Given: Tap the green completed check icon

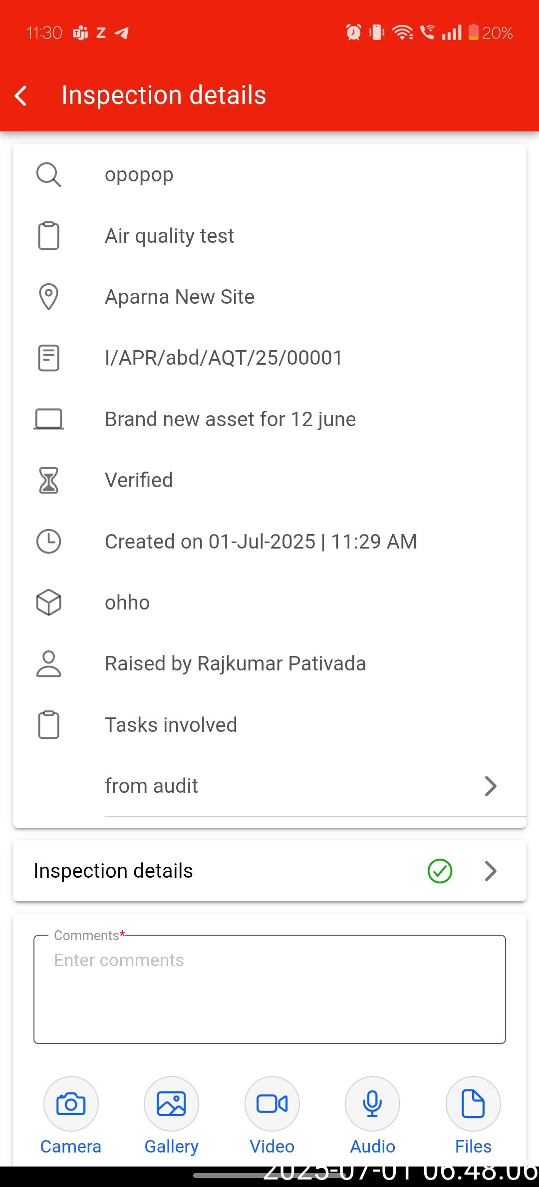Looking at the screenshot, I should 440,871.
